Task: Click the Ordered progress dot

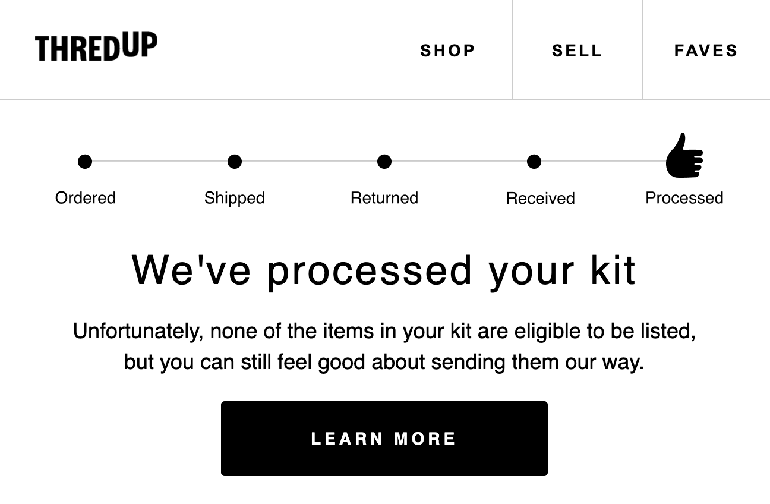Action: click(85, 161)
